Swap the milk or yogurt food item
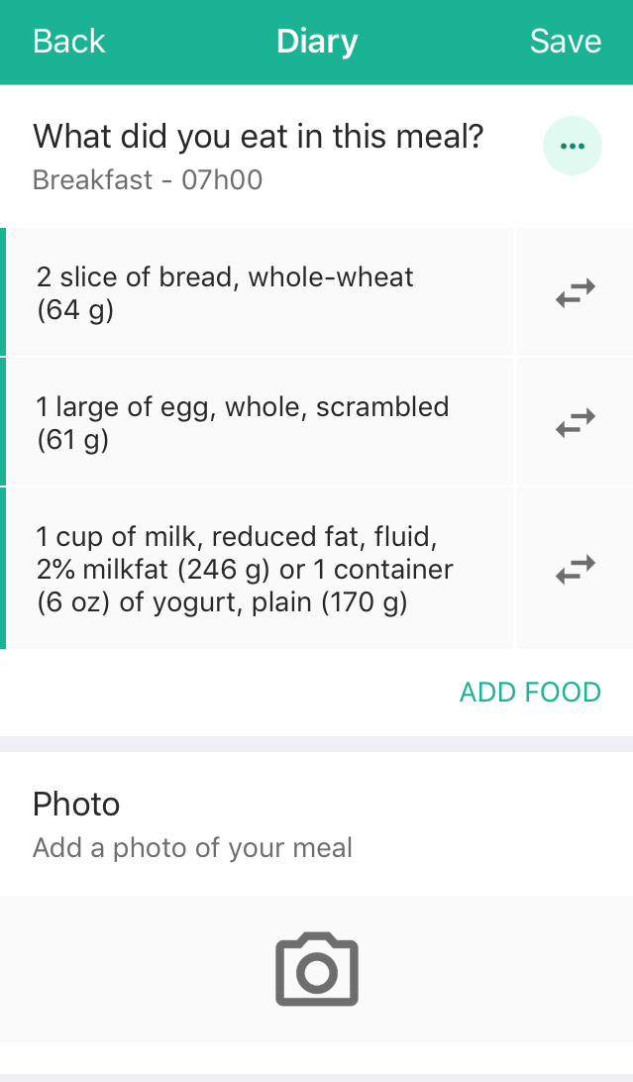Viewport: 633px width, 1082px height. [x=573, y=568]
